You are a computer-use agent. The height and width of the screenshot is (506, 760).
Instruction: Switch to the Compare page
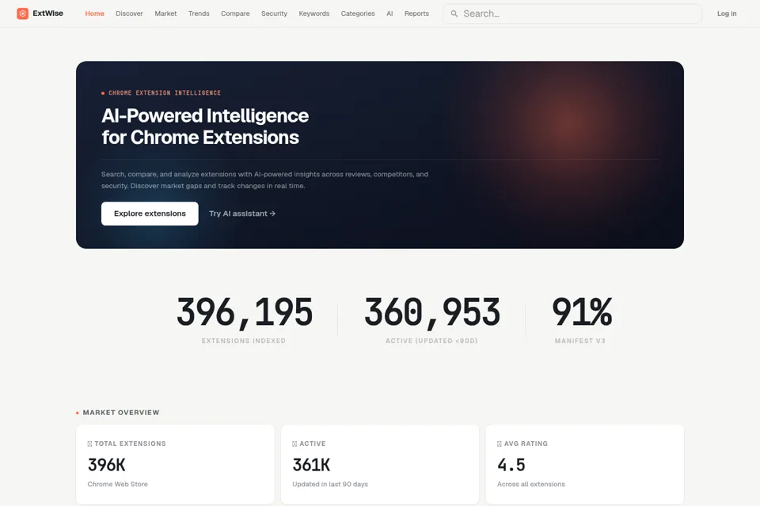235,13
